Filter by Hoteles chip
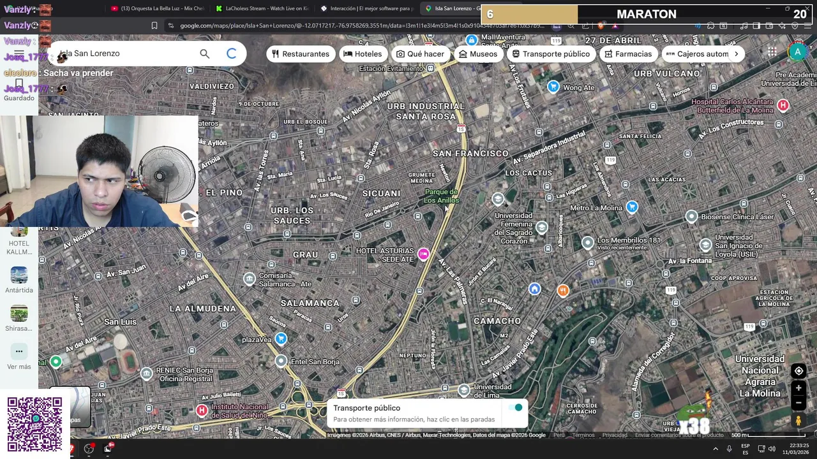 363,54
